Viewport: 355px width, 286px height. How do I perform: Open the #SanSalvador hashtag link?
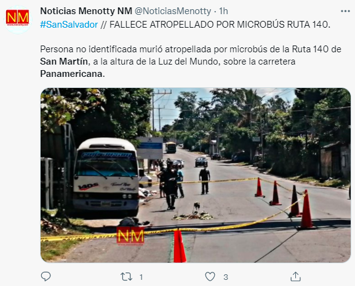(69, 25)
